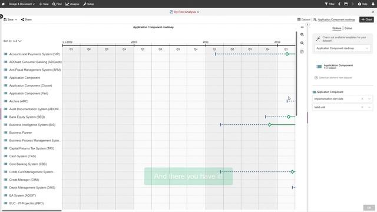Click Select an element from dataset
Screen dimensions: 377x212
333,78
